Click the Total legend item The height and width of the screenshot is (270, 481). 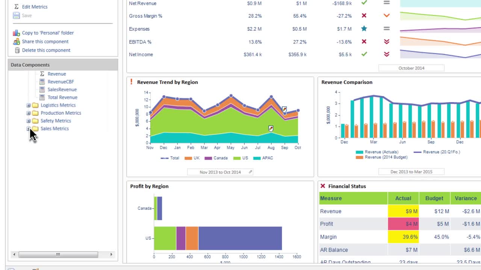[170, 158]
